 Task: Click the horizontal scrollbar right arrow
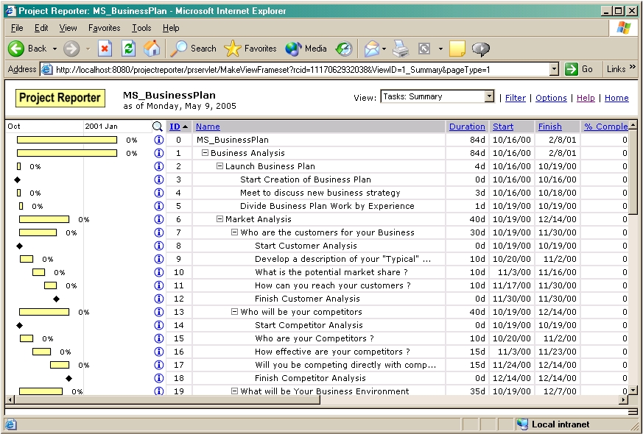tap(623, 399)
